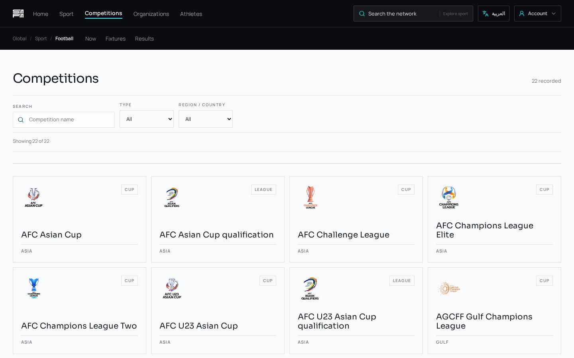Open the Region / Country filter dropdown
Screen dimensions: 574x358
click(206, 119)
